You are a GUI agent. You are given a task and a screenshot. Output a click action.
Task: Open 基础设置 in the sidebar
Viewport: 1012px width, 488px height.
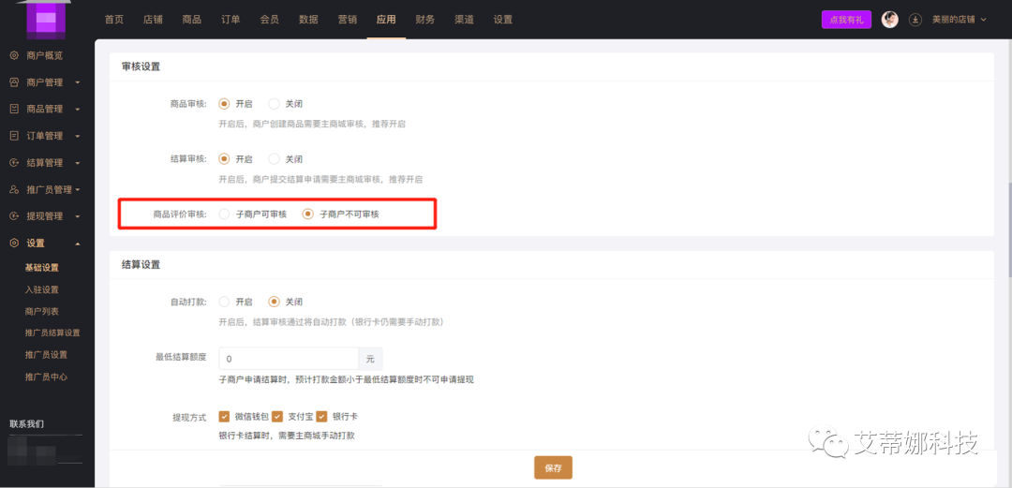pos(42,268)
